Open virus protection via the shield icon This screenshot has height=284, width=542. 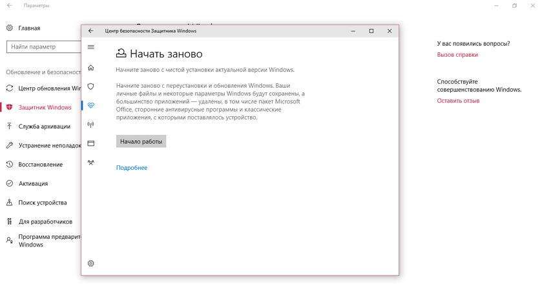[91, 86]
